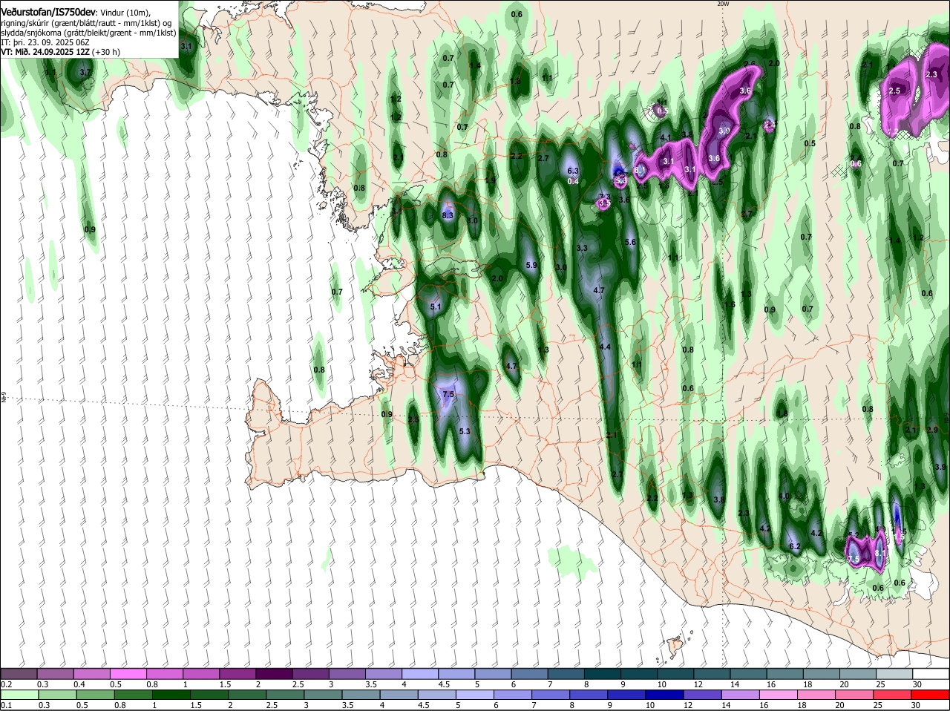Select the light green rain swatch labeled 0.1
Viewport: 950px width, 711px height.
click(19, 695)
